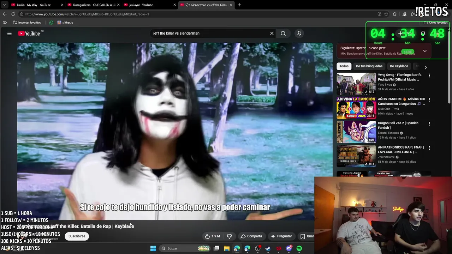Start voice search with microphone
This screenshot has height=254, width=452.
[x=299, y=34]
